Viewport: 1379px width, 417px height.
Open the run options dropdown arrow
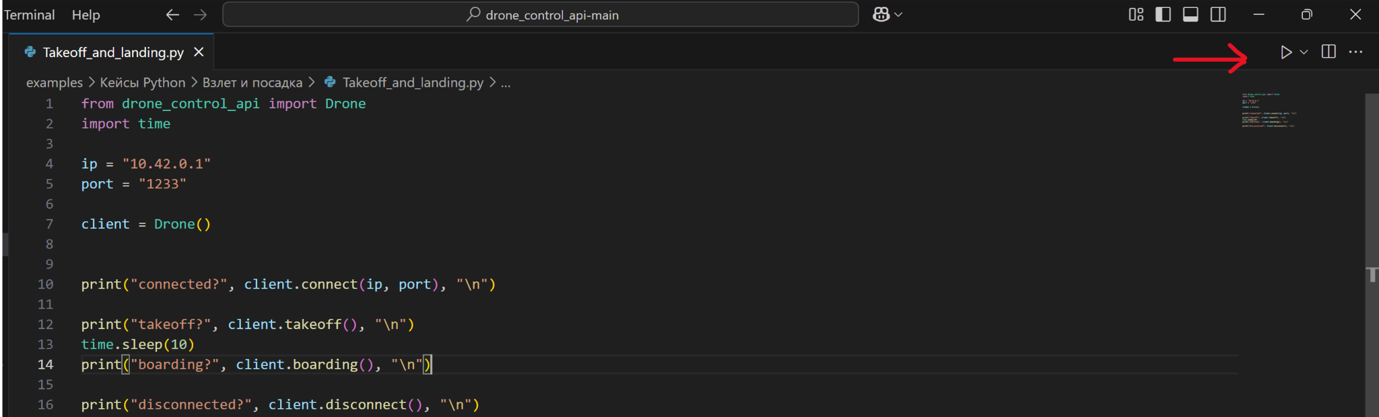point(1304,52)
